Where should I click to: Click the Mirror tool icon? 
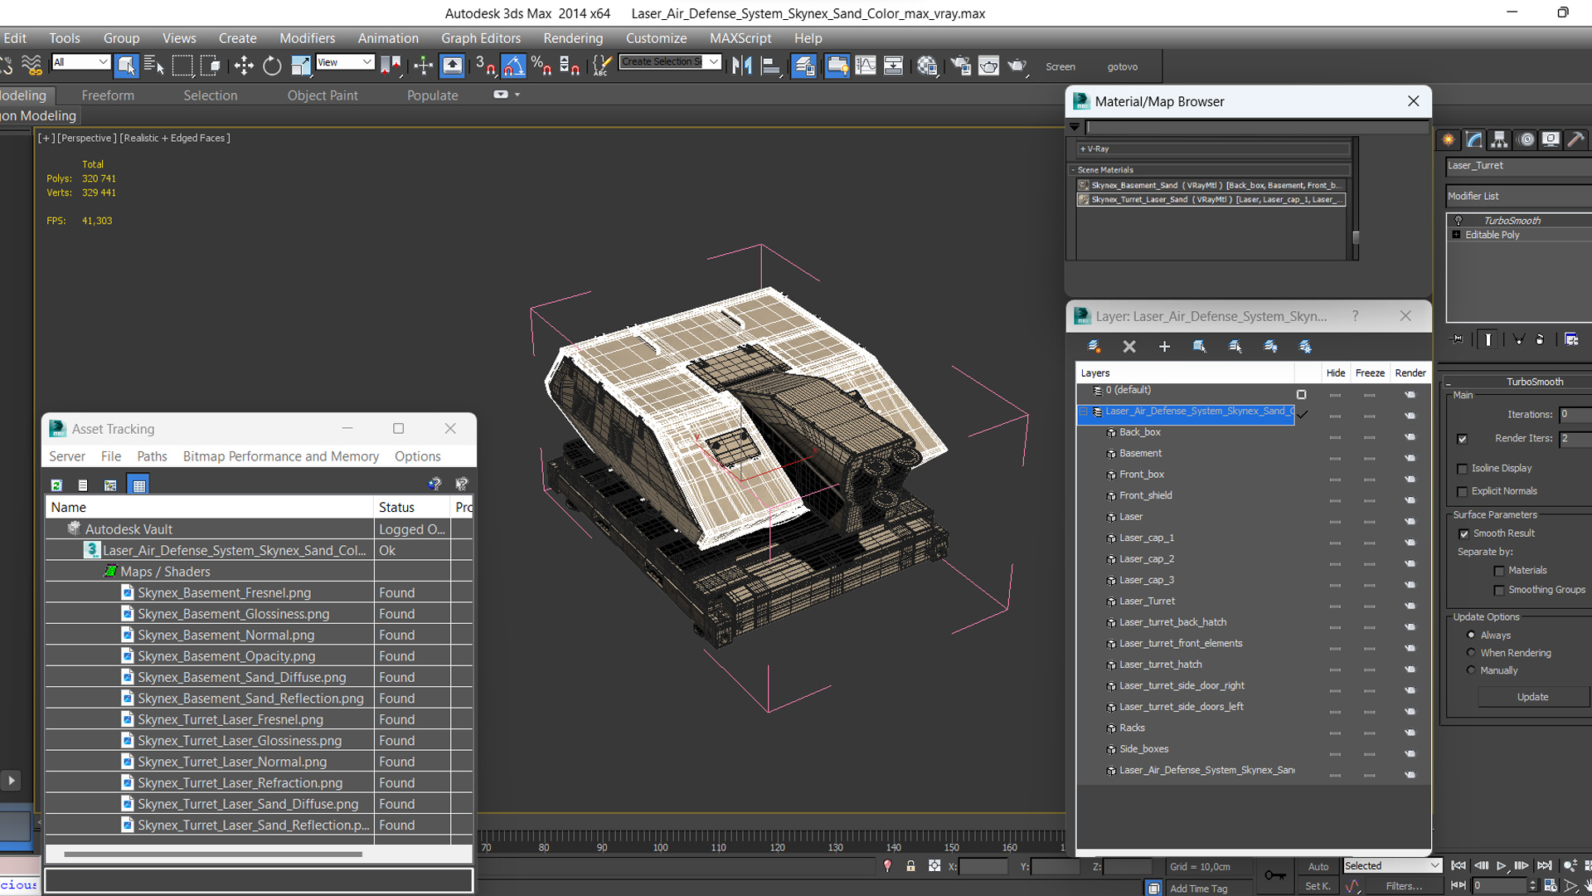pos(742,66)
